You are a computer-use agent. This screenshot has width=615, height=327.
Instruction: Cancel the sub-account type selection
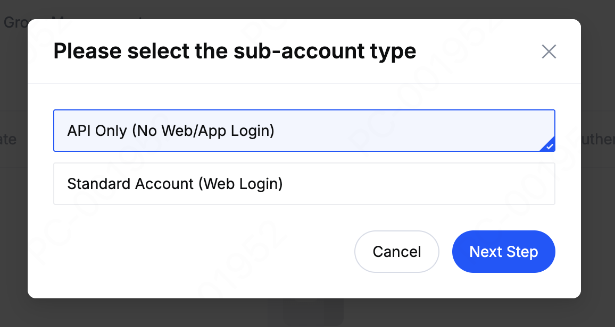[x=397, y=252]
